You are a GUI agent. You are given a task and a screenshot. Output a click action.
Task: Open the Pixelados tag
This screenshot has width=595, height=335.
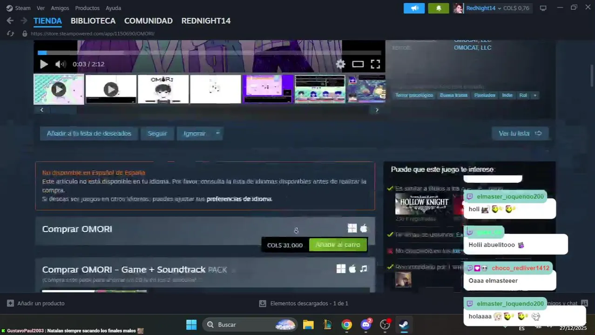pos(485,95)
